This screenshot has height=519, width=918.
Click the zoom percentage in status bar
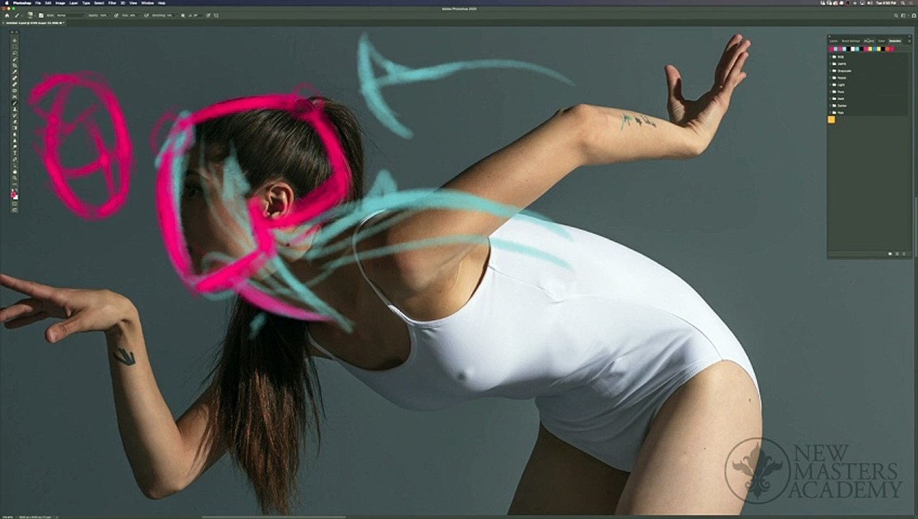(x=8, y=517)
